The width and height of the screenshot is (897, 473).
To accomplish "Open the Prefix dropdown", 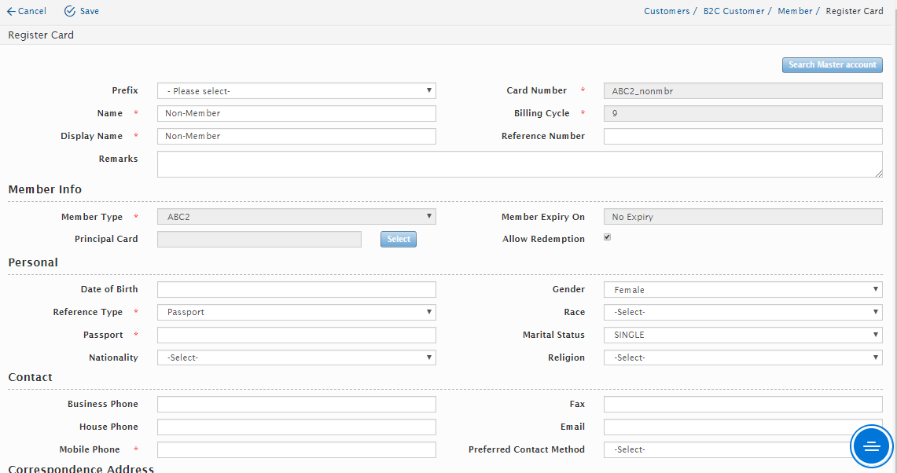I will [x=296, y=91].
